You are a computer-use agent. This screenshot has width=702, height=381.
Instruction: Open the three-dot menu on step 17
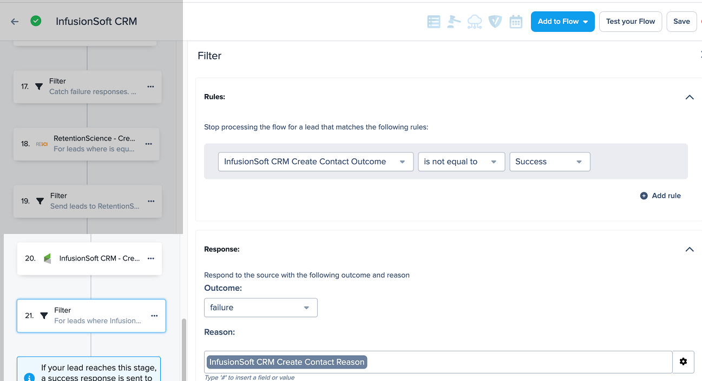(150, 86)
